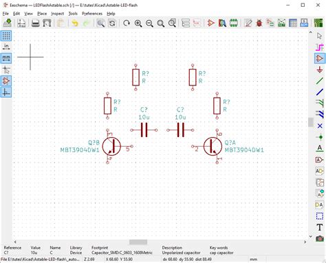
Task: Select the wire-to-bus entry tool
Action: (x=320, y=103)
